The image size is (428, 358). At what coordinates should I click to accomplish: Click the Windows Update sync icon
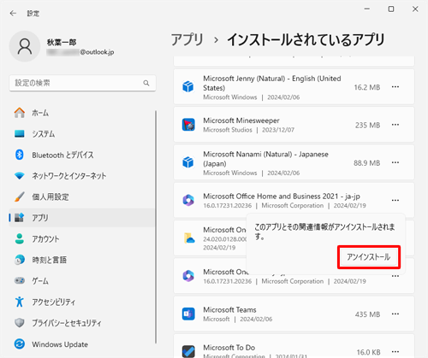click(20, 344)
